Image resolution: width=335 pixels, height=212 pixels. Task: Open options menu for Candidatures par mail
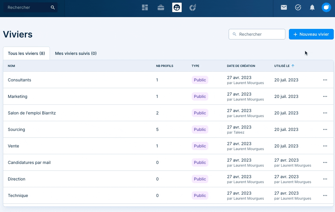325,162
